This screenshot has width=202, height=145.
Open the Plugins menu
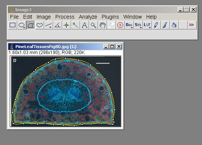(110, 17)
